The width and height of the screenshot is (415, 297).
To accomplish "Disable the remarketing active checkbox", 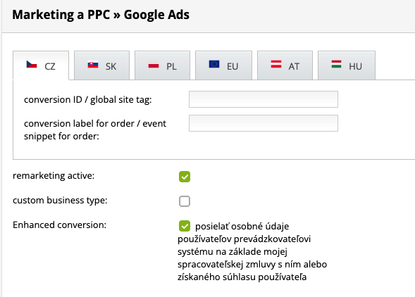I will 185,177.
